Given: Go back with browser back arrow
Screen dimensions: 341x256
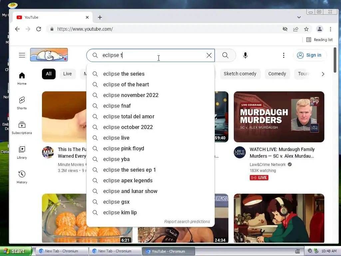Looking at the screenshot, I should click(x=17, y=29).
